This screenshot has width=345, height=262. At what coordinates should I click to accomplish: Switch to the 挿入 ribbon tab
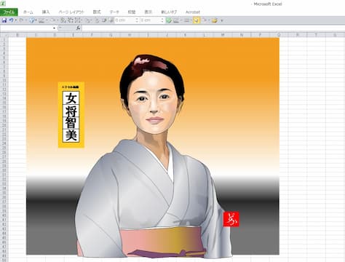pyautogui.click(x=46, y=12)
